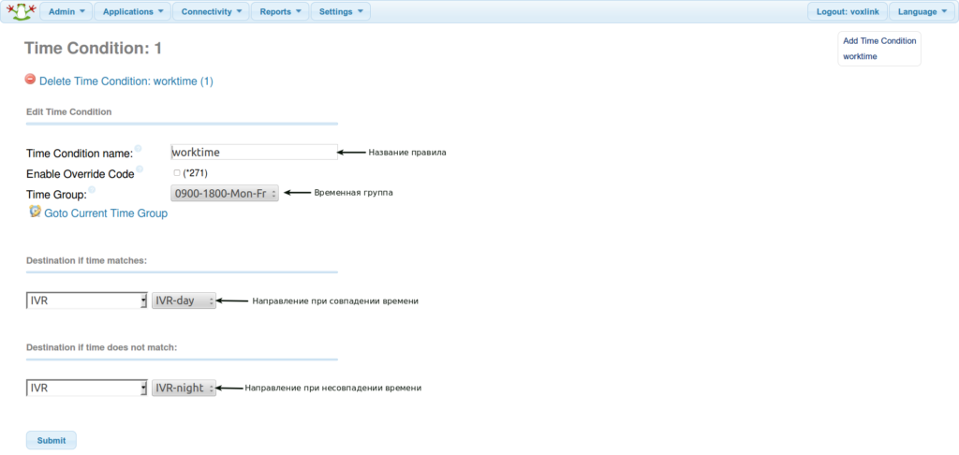Click help tooltip icon for Time Group

click(x=93, y=190)
